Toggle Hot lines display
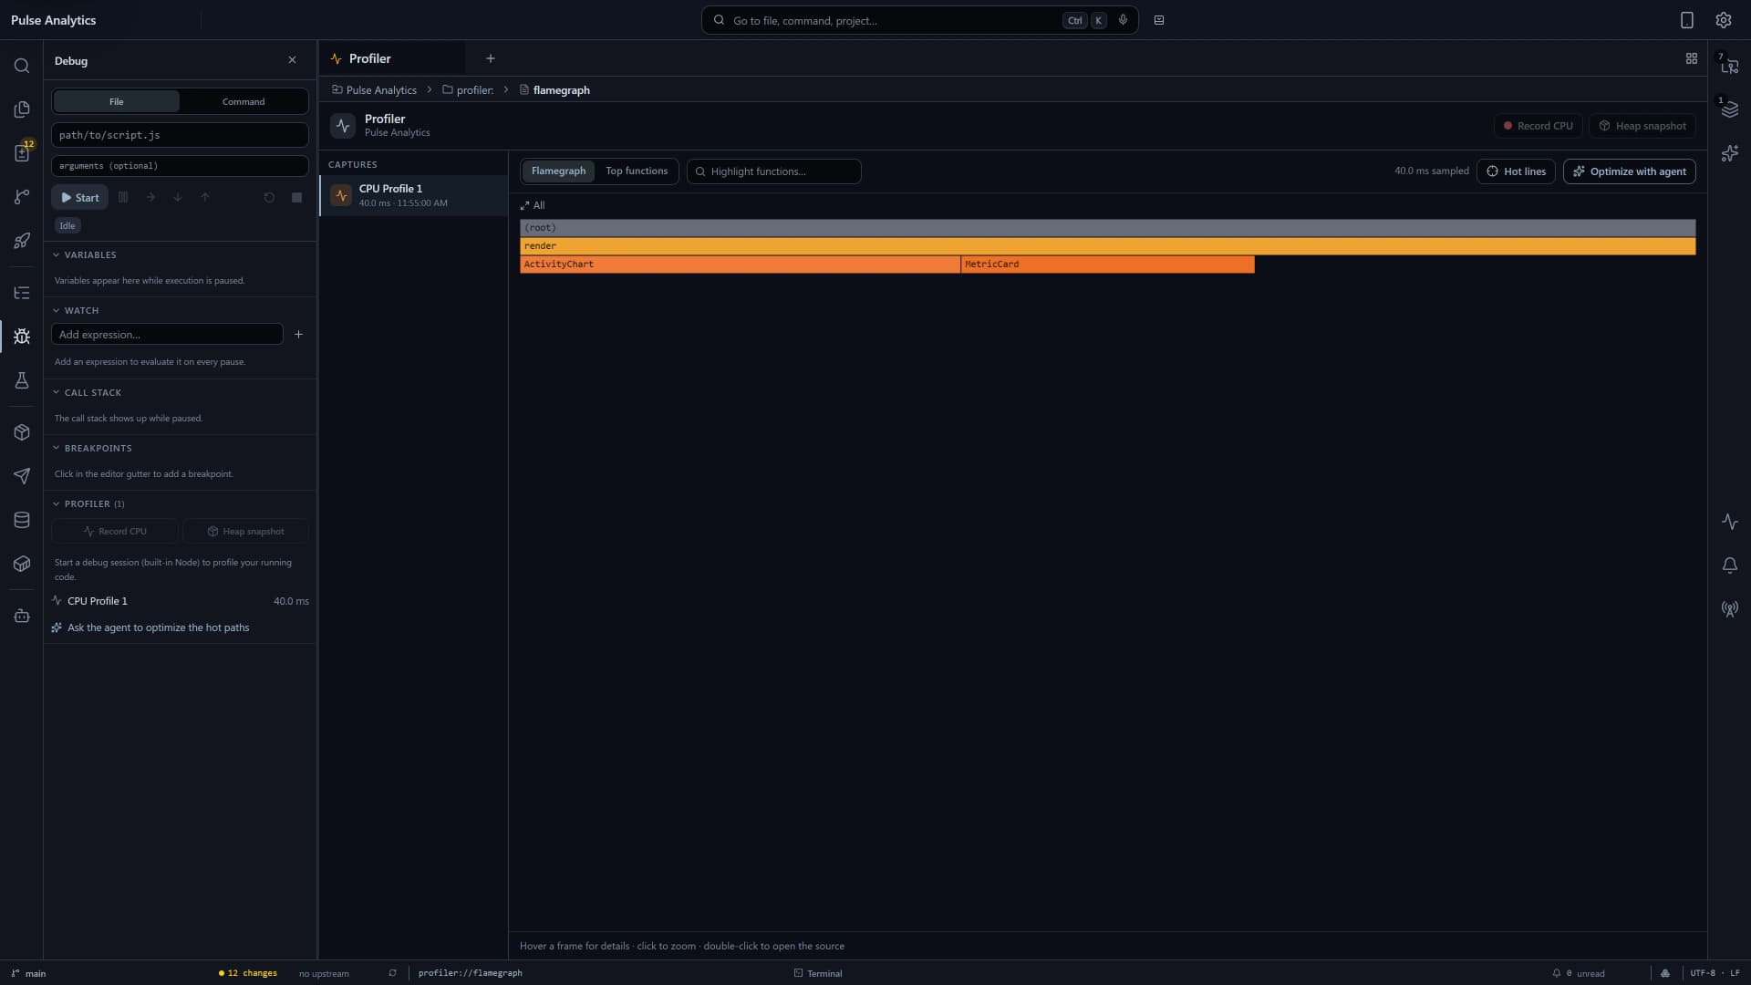The height and width of the screenshot is (985, 1751). tap(1516, 171)
